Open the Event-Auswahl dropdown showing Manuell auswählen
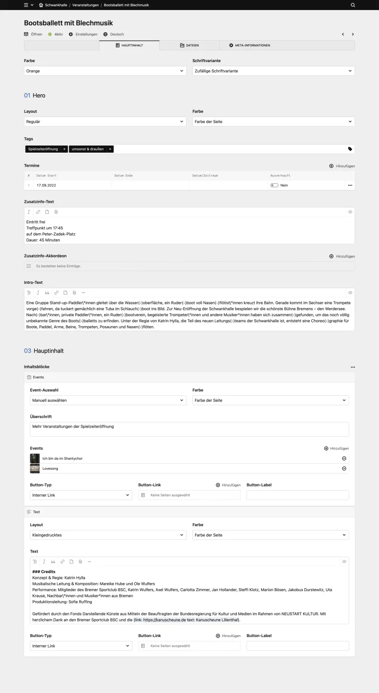 [x=108, y=400]
